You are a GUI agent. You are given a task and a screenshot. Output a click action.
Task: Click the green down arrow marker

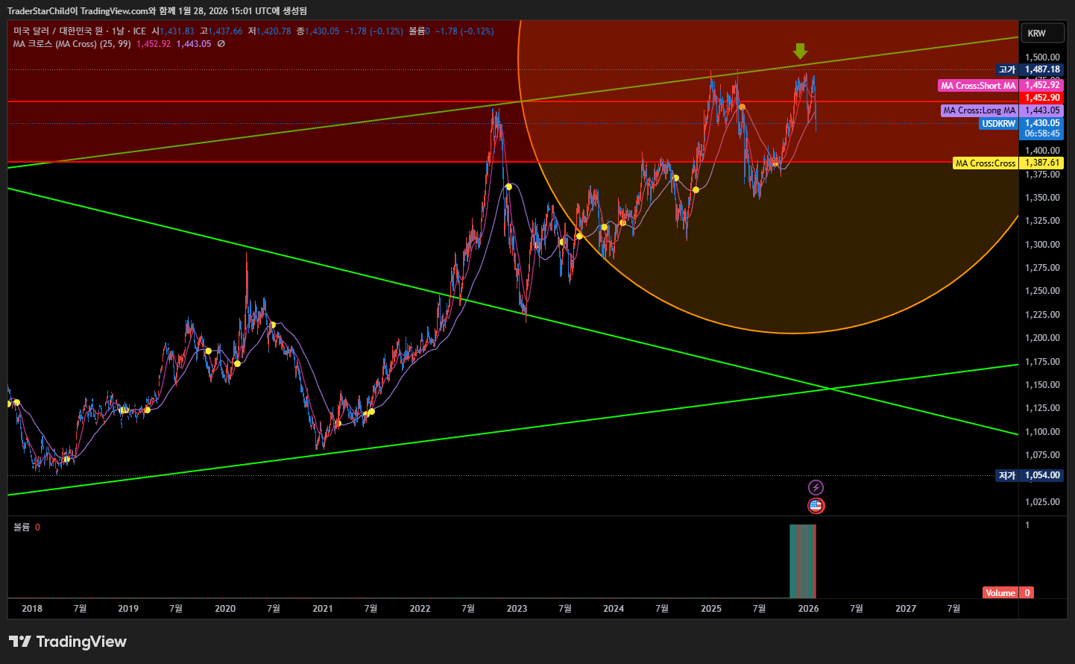point(800,51)
